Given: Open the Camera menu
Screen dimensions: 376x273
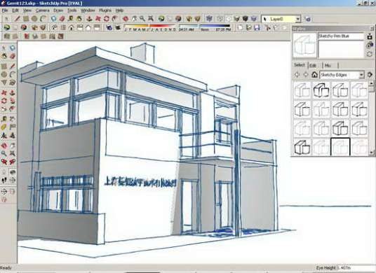Looking at the screenshot, I should tap(43, 10).
